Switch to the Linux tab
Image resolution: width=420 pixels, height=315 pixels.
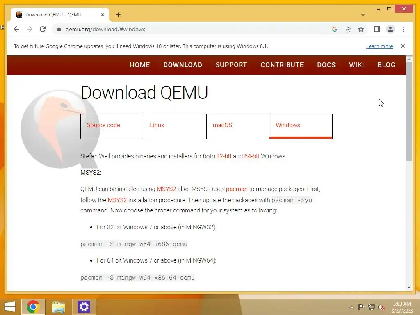click(175, 126)
